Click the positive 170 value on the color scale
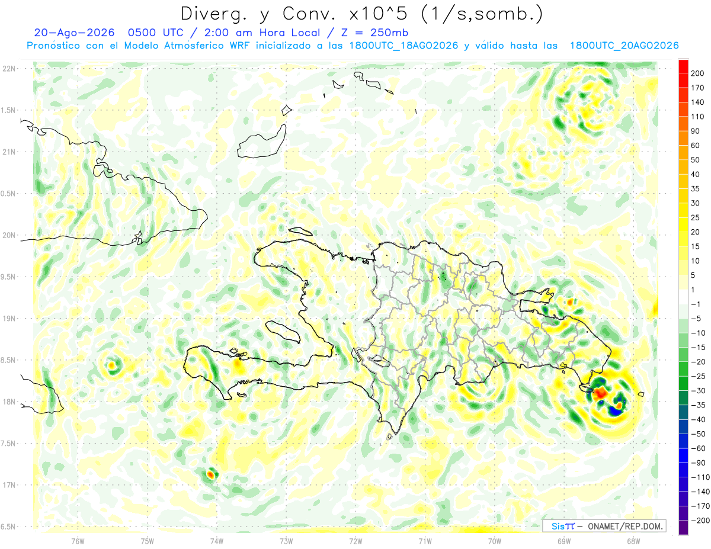 tap(698, 88)
